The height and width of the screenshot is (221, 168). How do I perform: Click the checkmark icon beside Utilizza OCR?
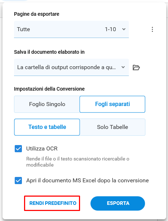18,149
